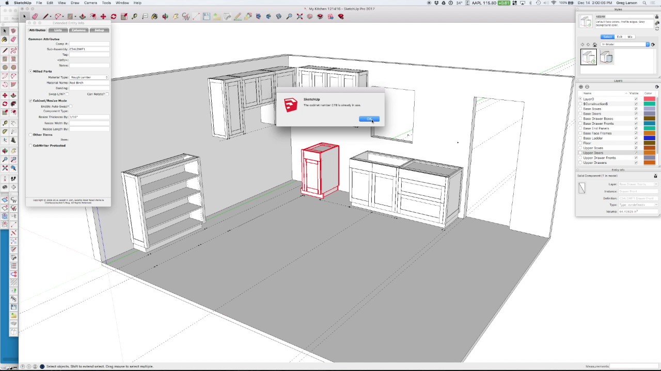Pick the Move tool in top toolbar
Image resolution: width=661 pixels, height=371 pixels.
[103, 16]
